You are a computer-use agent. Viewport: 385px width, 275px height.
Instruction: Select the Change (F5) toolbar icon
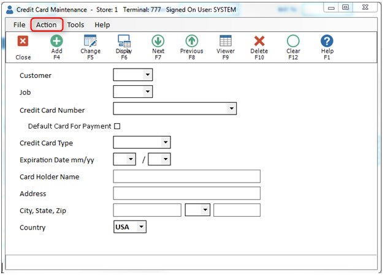click(90, 42)
